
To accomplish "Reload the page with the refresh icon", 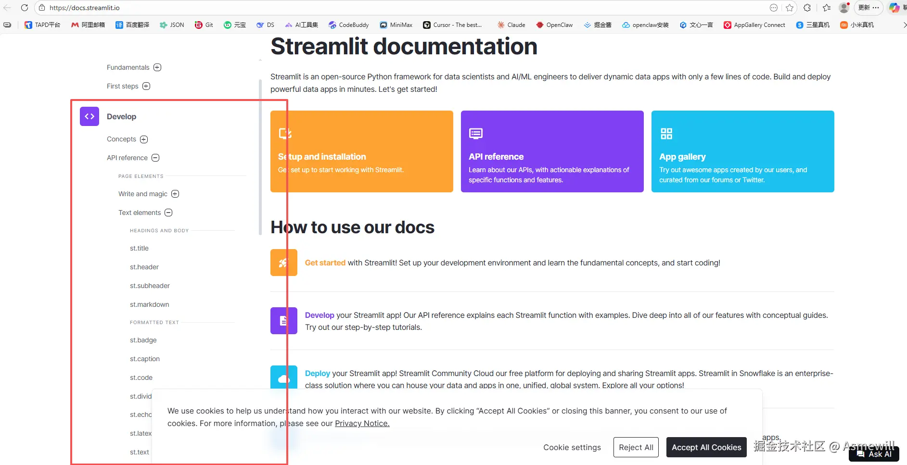I will point(25,8).
